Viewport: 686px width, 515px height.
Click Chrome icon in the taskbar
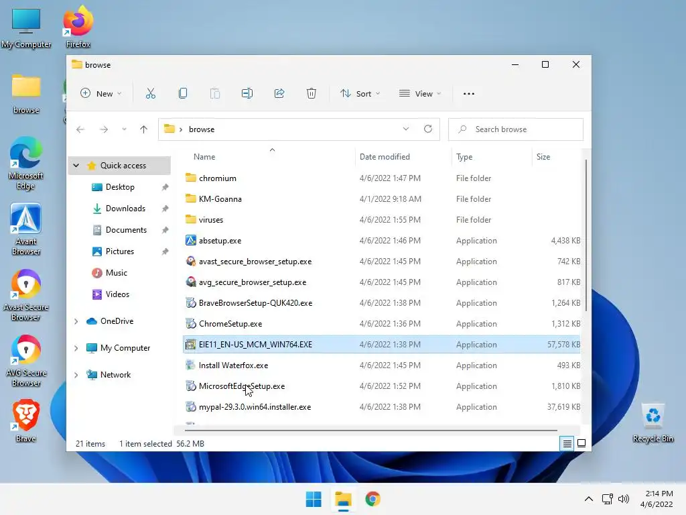click(372, 499)
